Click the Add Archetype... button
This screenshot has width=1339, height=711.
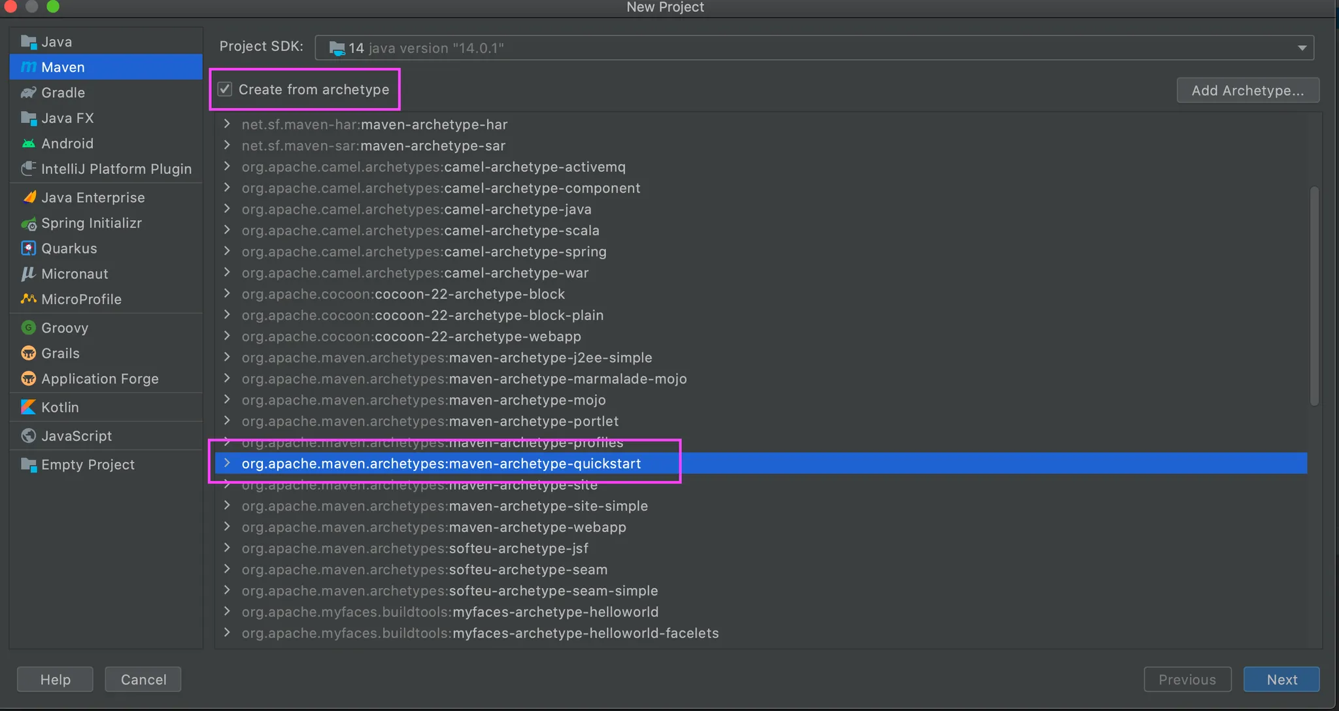pyautogui.click(x=1247, y=91)
